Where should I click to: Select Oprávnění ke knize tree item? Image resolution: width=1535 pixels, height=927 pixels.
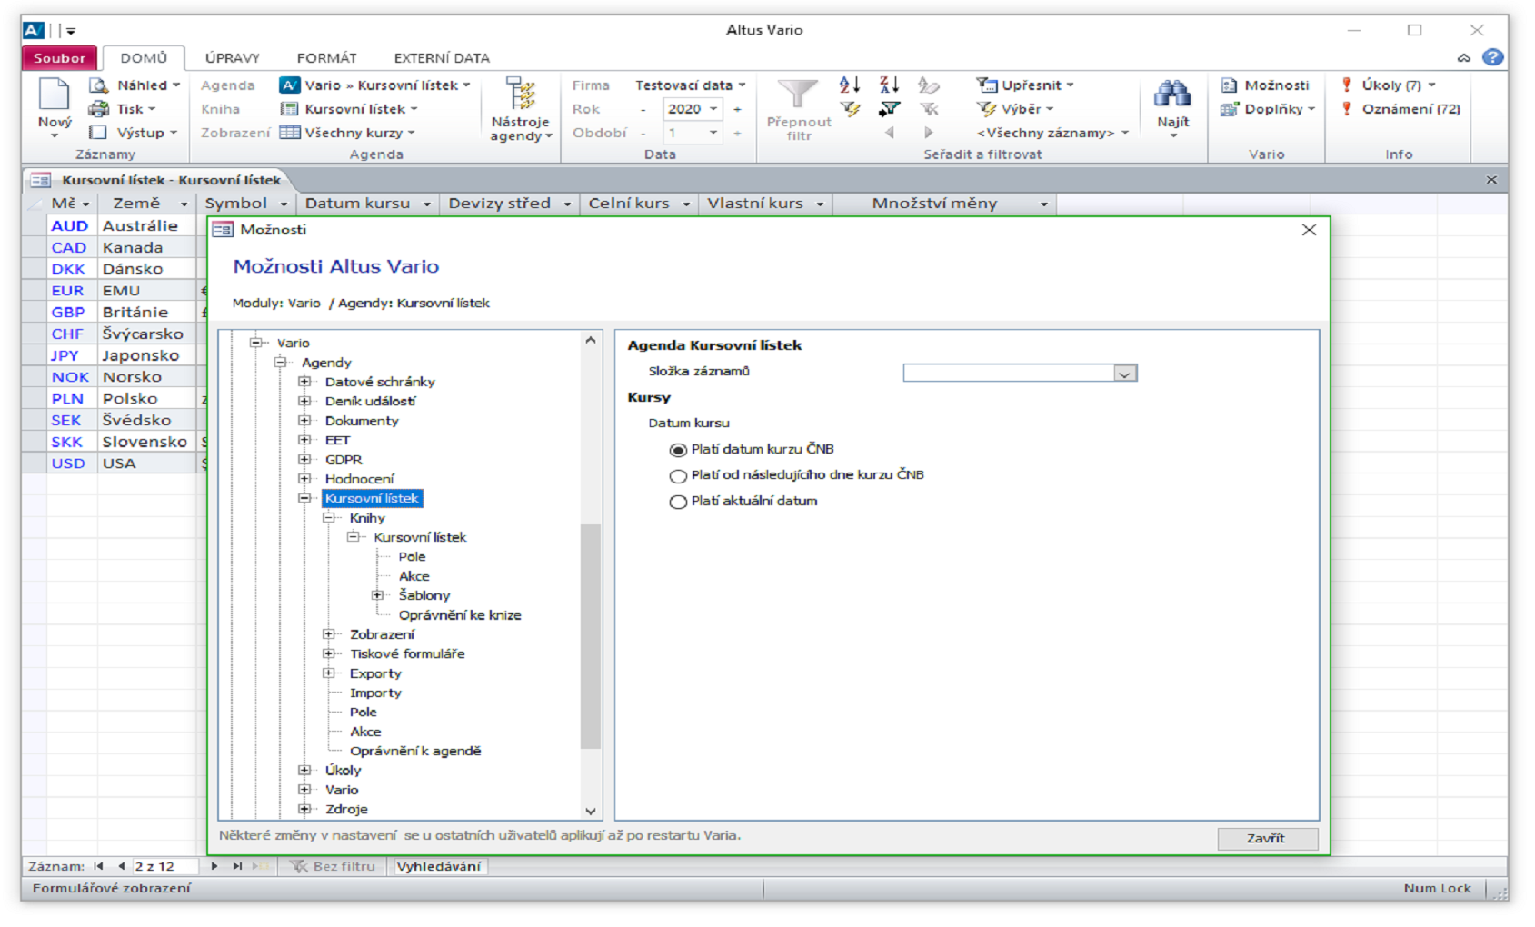point(460,615)
